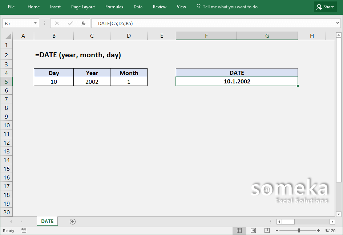Open the Home ribbon tab
The image size is (343, 235).
point(34,7)
